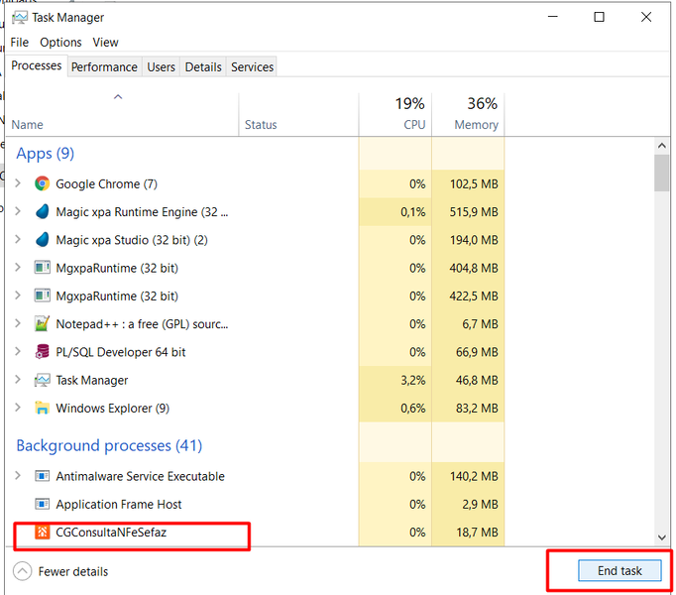Image resolution: width=676 pixels, height=595 pixels.
Task: Expand the Google Chrome process group
Action: point(18,183)
